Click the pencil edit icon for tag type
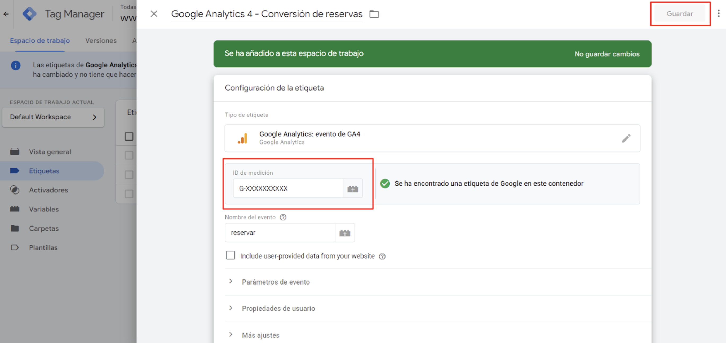The image size is (726, 343). pos(626,138)
